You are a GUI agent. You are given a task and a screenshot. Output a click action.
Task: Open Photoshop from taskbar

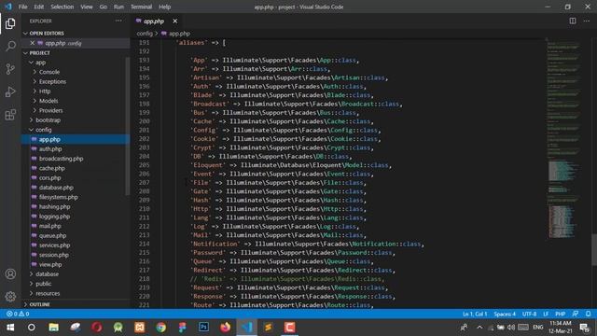click(203, 328)
